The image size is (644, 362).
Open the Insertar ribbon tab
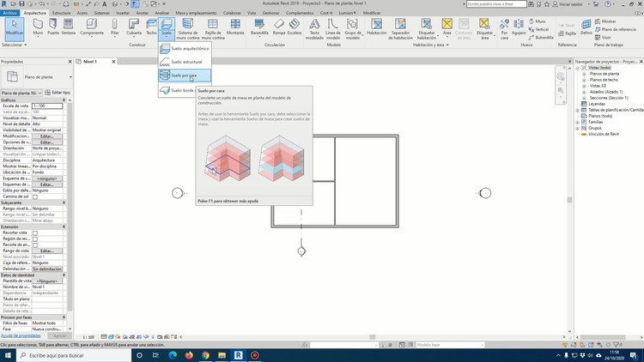point(123,13)
